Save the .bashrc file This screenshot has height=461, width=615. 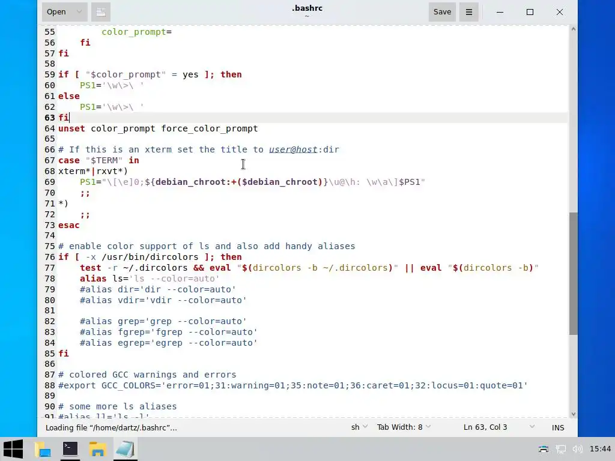pos(442,12)
